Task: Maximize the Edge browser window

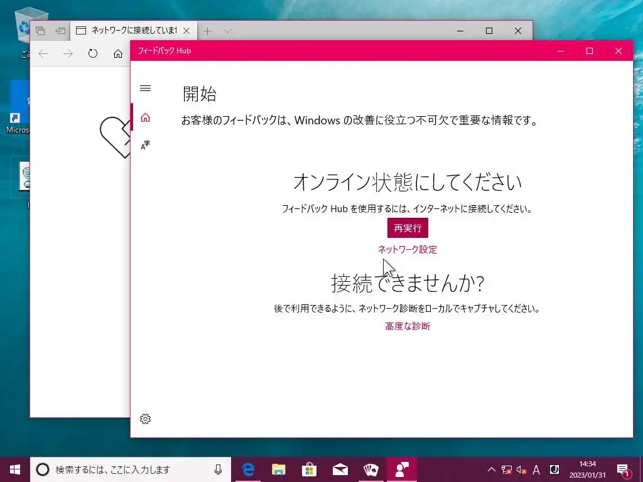Action: pos(489,31)
